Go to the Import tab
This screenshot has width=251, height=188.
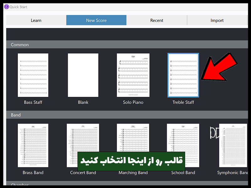pyautogui.click(x=217, y=20)
